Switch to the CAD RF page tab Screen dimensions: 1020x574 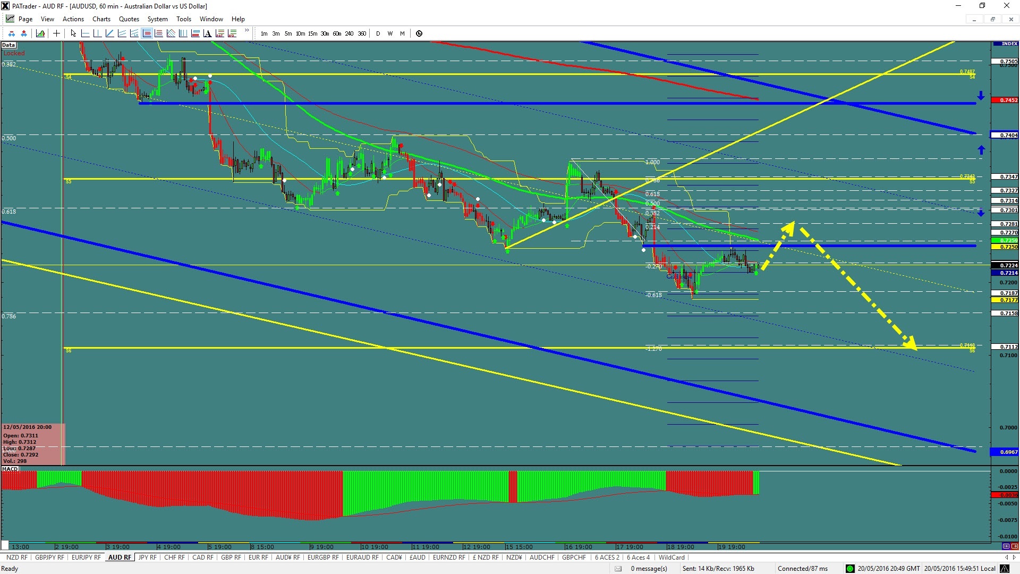coord(203,558)
